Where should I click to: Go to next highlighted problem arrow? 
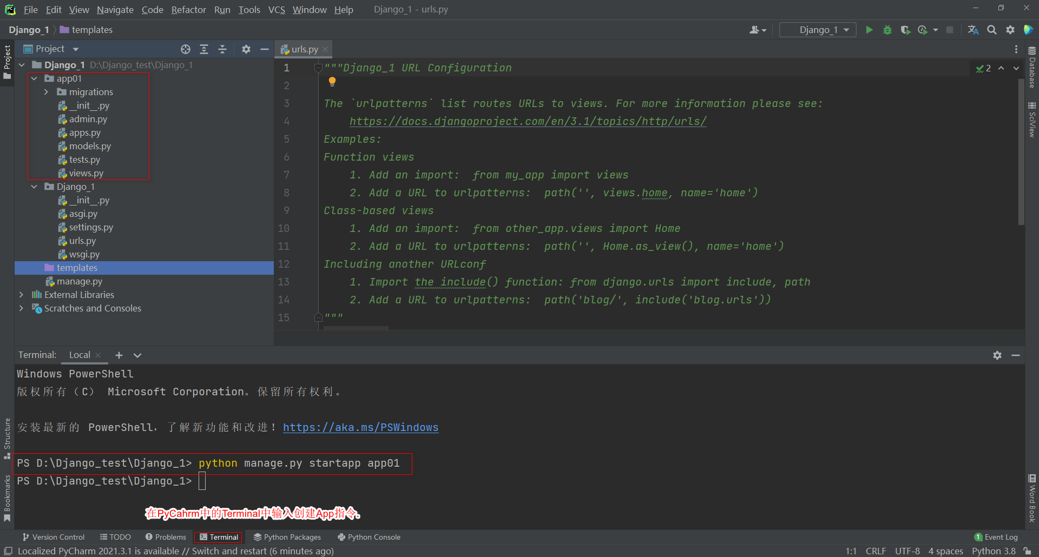coord(1016,68)
